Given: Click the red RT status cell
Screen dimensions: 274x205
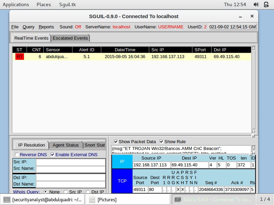Looking at the screenshot, I should tap(20, 57).
